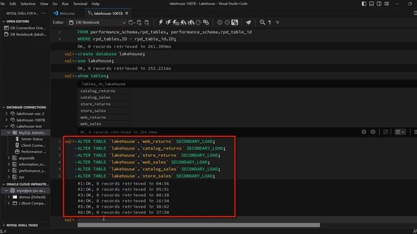Image resolution: width=417 pixels, height=234 pixels.
Task: Click the second HeatWave execute-at-caret icon
Action: [x=191, y=23]
